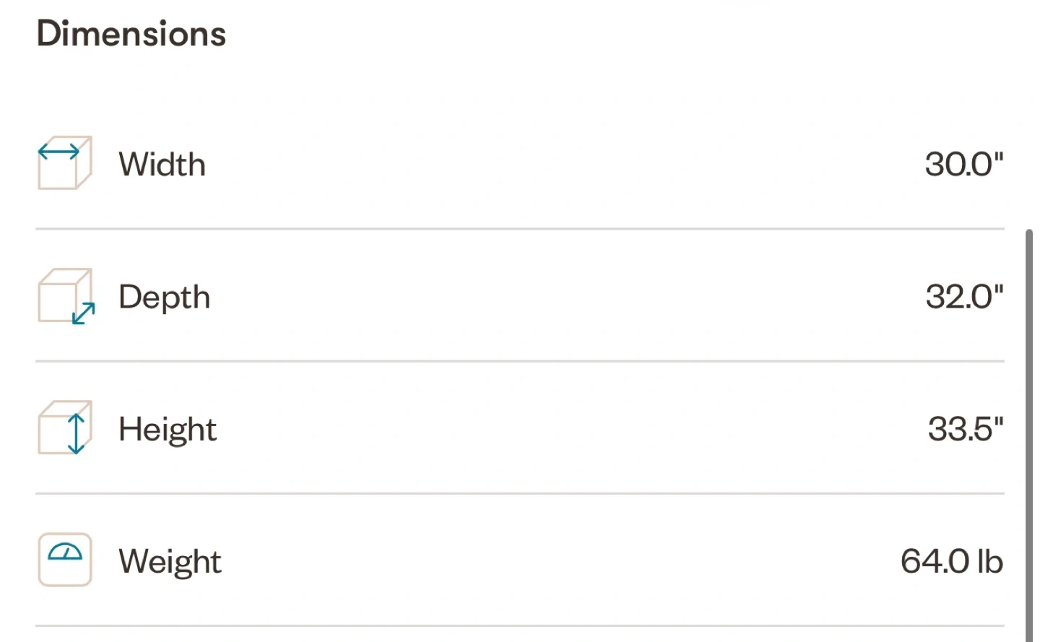Click the Height box vertical-arrow icon
The height and width of the screenshot is (642, 1040).
tap(65, 428)
